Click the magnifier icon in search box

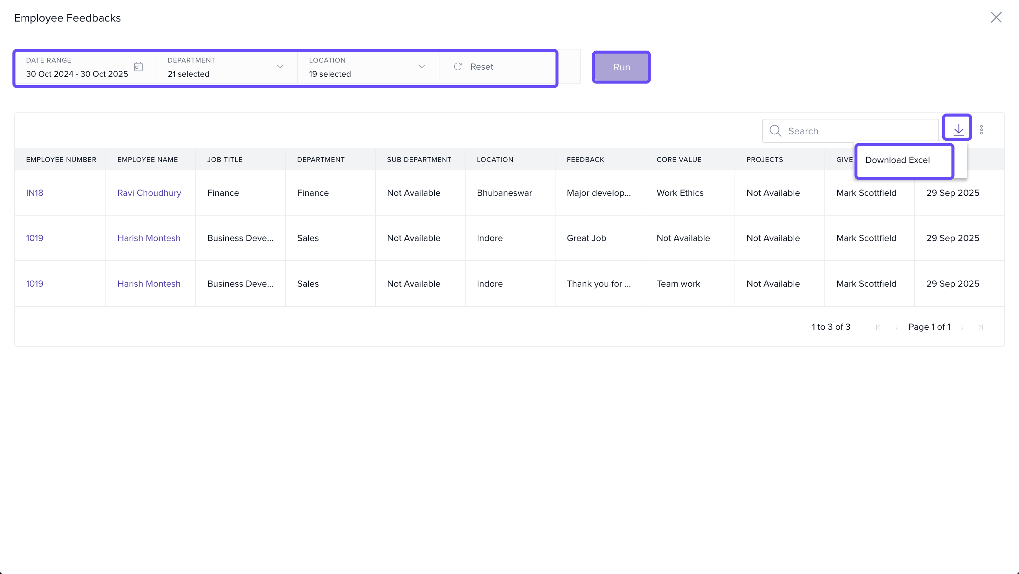775,131
